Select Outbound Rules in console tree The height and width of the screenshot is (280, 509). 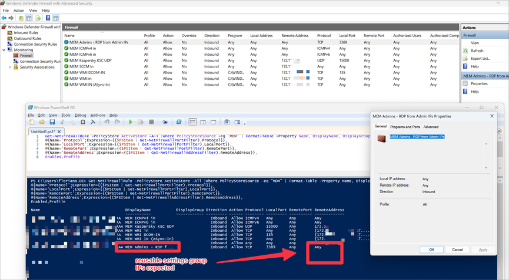28,39
